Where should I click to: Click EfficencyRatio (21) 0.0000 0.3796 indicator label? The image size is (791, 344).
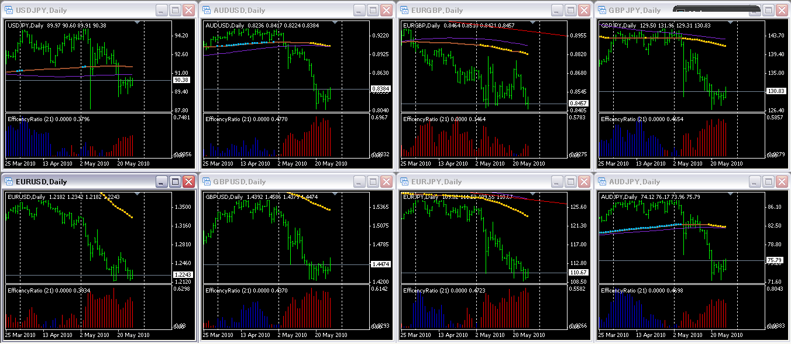49,119
